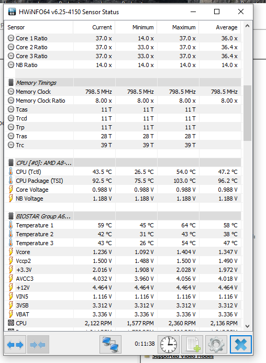Click thermometer icon beside Temperature 1
This screenshot has width=266, height=363.
10,225
